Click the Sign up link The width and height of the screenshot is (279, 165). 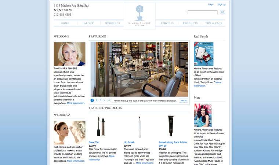coord(221,5)
